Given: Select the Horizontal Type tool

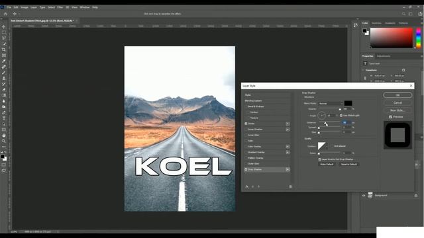Looking at the screenshot, I should coord(4,118).
